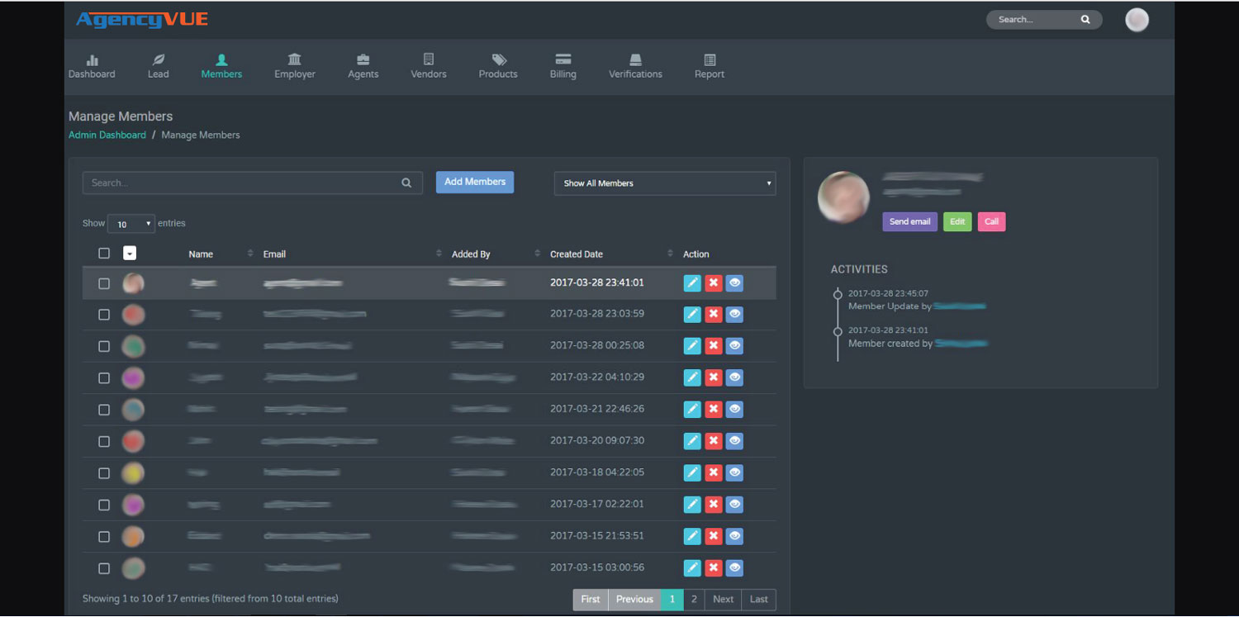Click the Admin Dashboard breadcrumb link
This screenshot has width=1239, height=617.
(107, 135)
